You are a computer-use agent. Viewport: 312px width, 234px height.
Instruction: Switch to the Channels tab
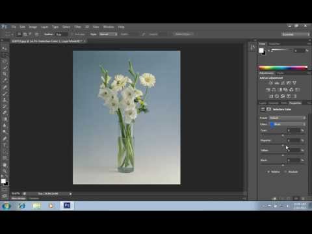274,103
